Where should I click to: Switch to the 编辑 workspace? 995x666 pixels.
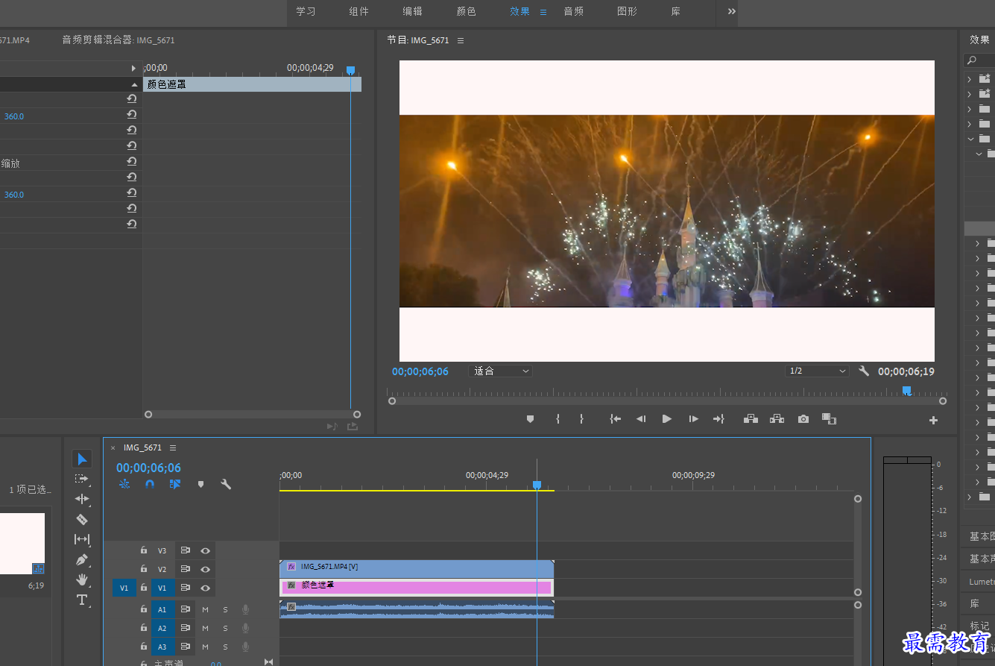click(412, 11)
